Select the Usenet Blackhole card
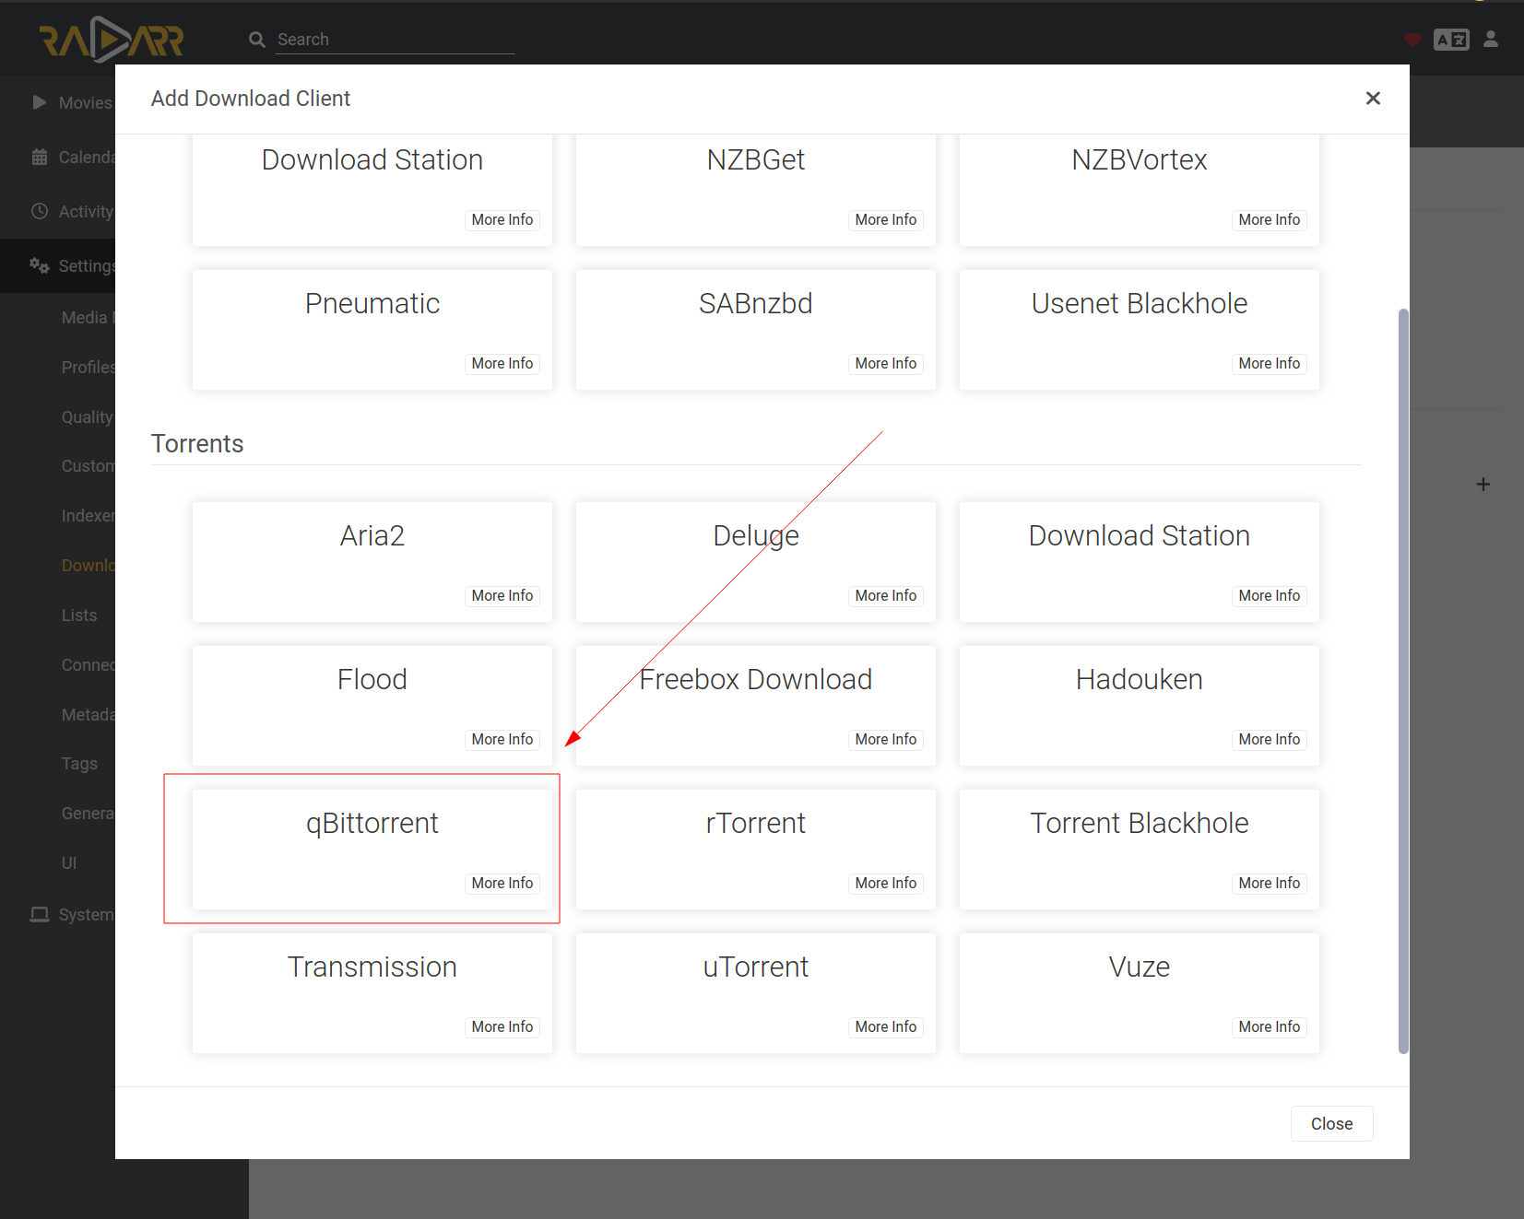The width and height of the screenshot is (1524, 1219). point(1140,330)
